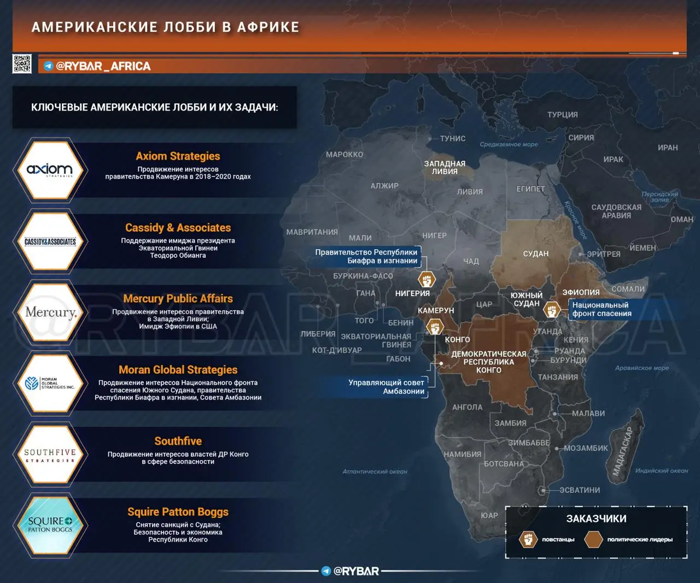Click the Squire Patton Boggs heading
700x583 pixels.
pos(178,512)
